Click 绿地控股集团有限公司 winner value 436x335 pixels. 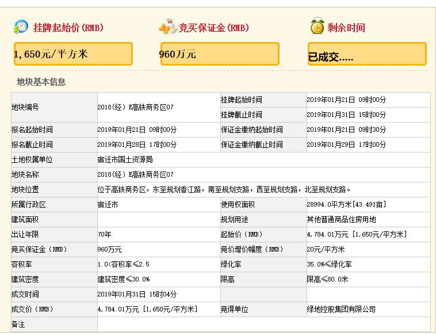tap(342, 310)
